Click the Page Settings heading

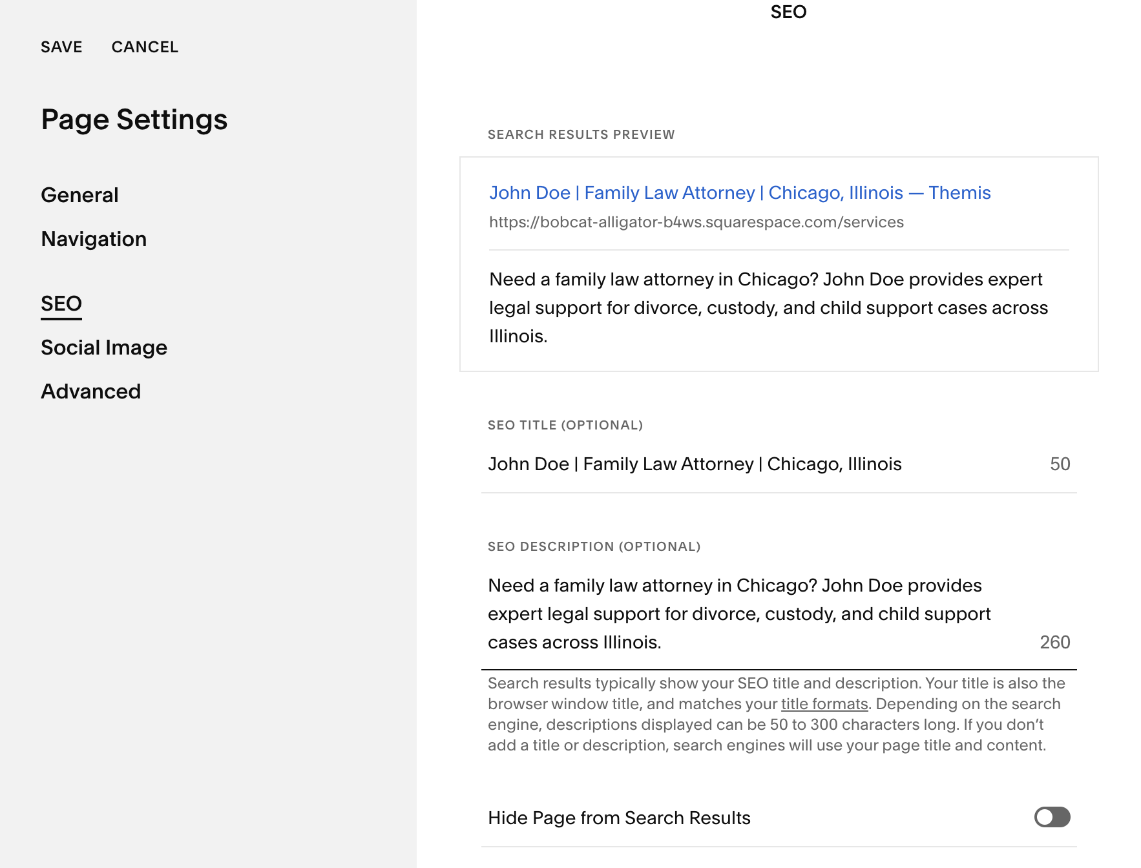134,119
